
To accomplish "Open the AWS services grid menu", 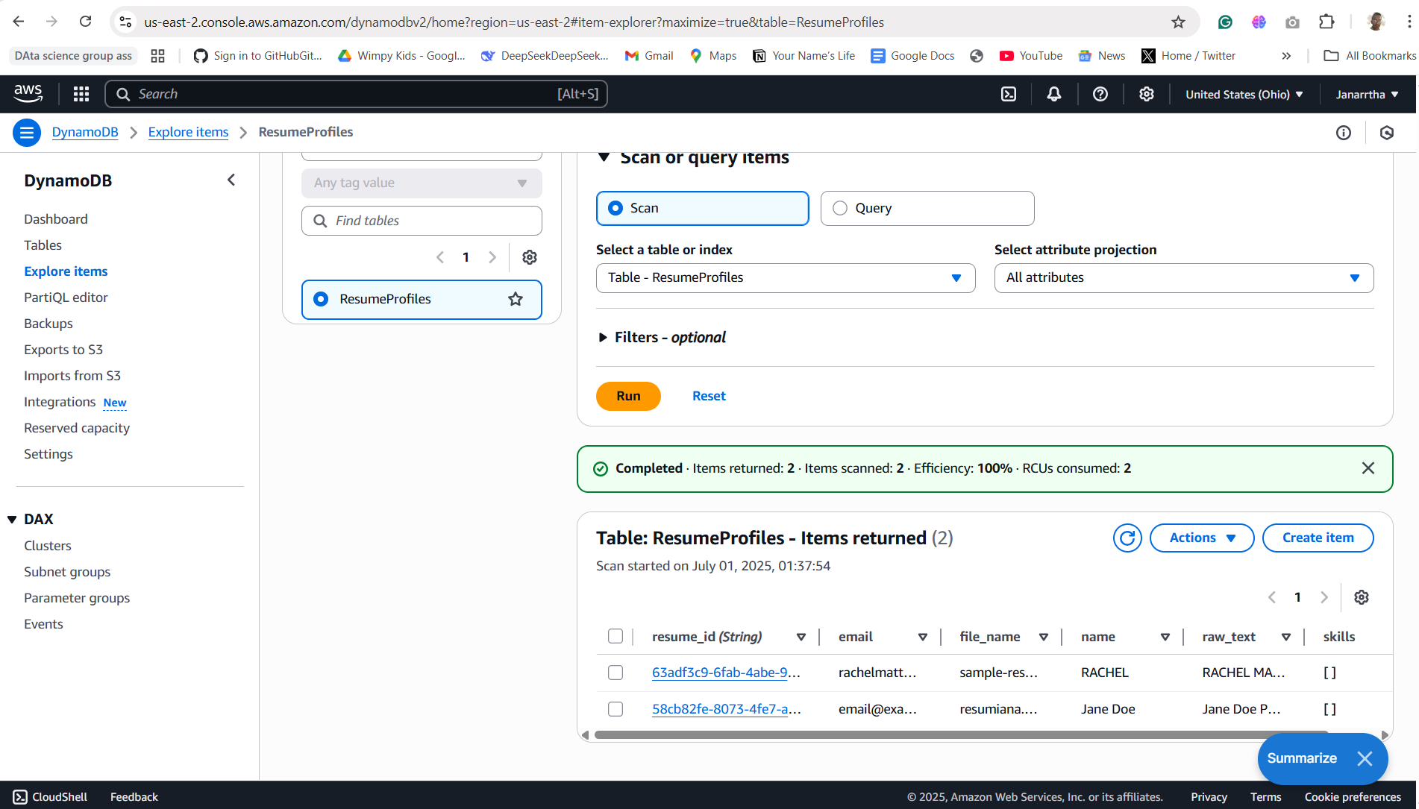I will pyautogui.click(x=81, y=94).
